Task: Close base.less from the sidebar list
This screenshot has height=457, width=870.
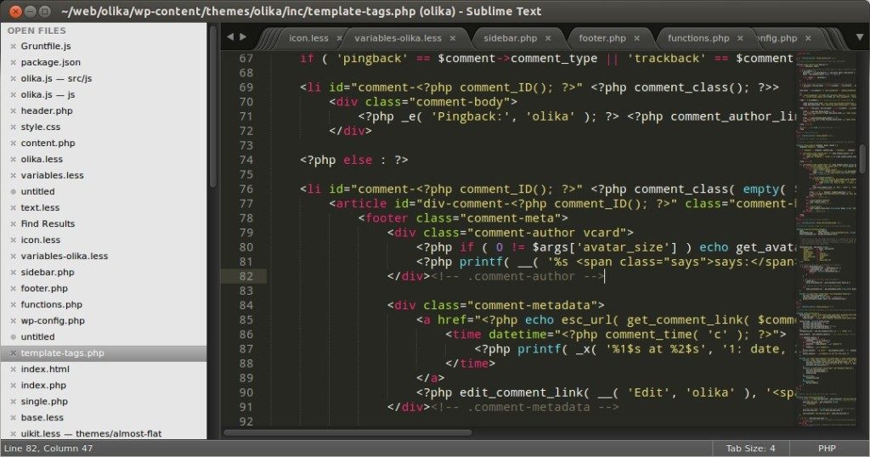Action: [x=14, y=418]
